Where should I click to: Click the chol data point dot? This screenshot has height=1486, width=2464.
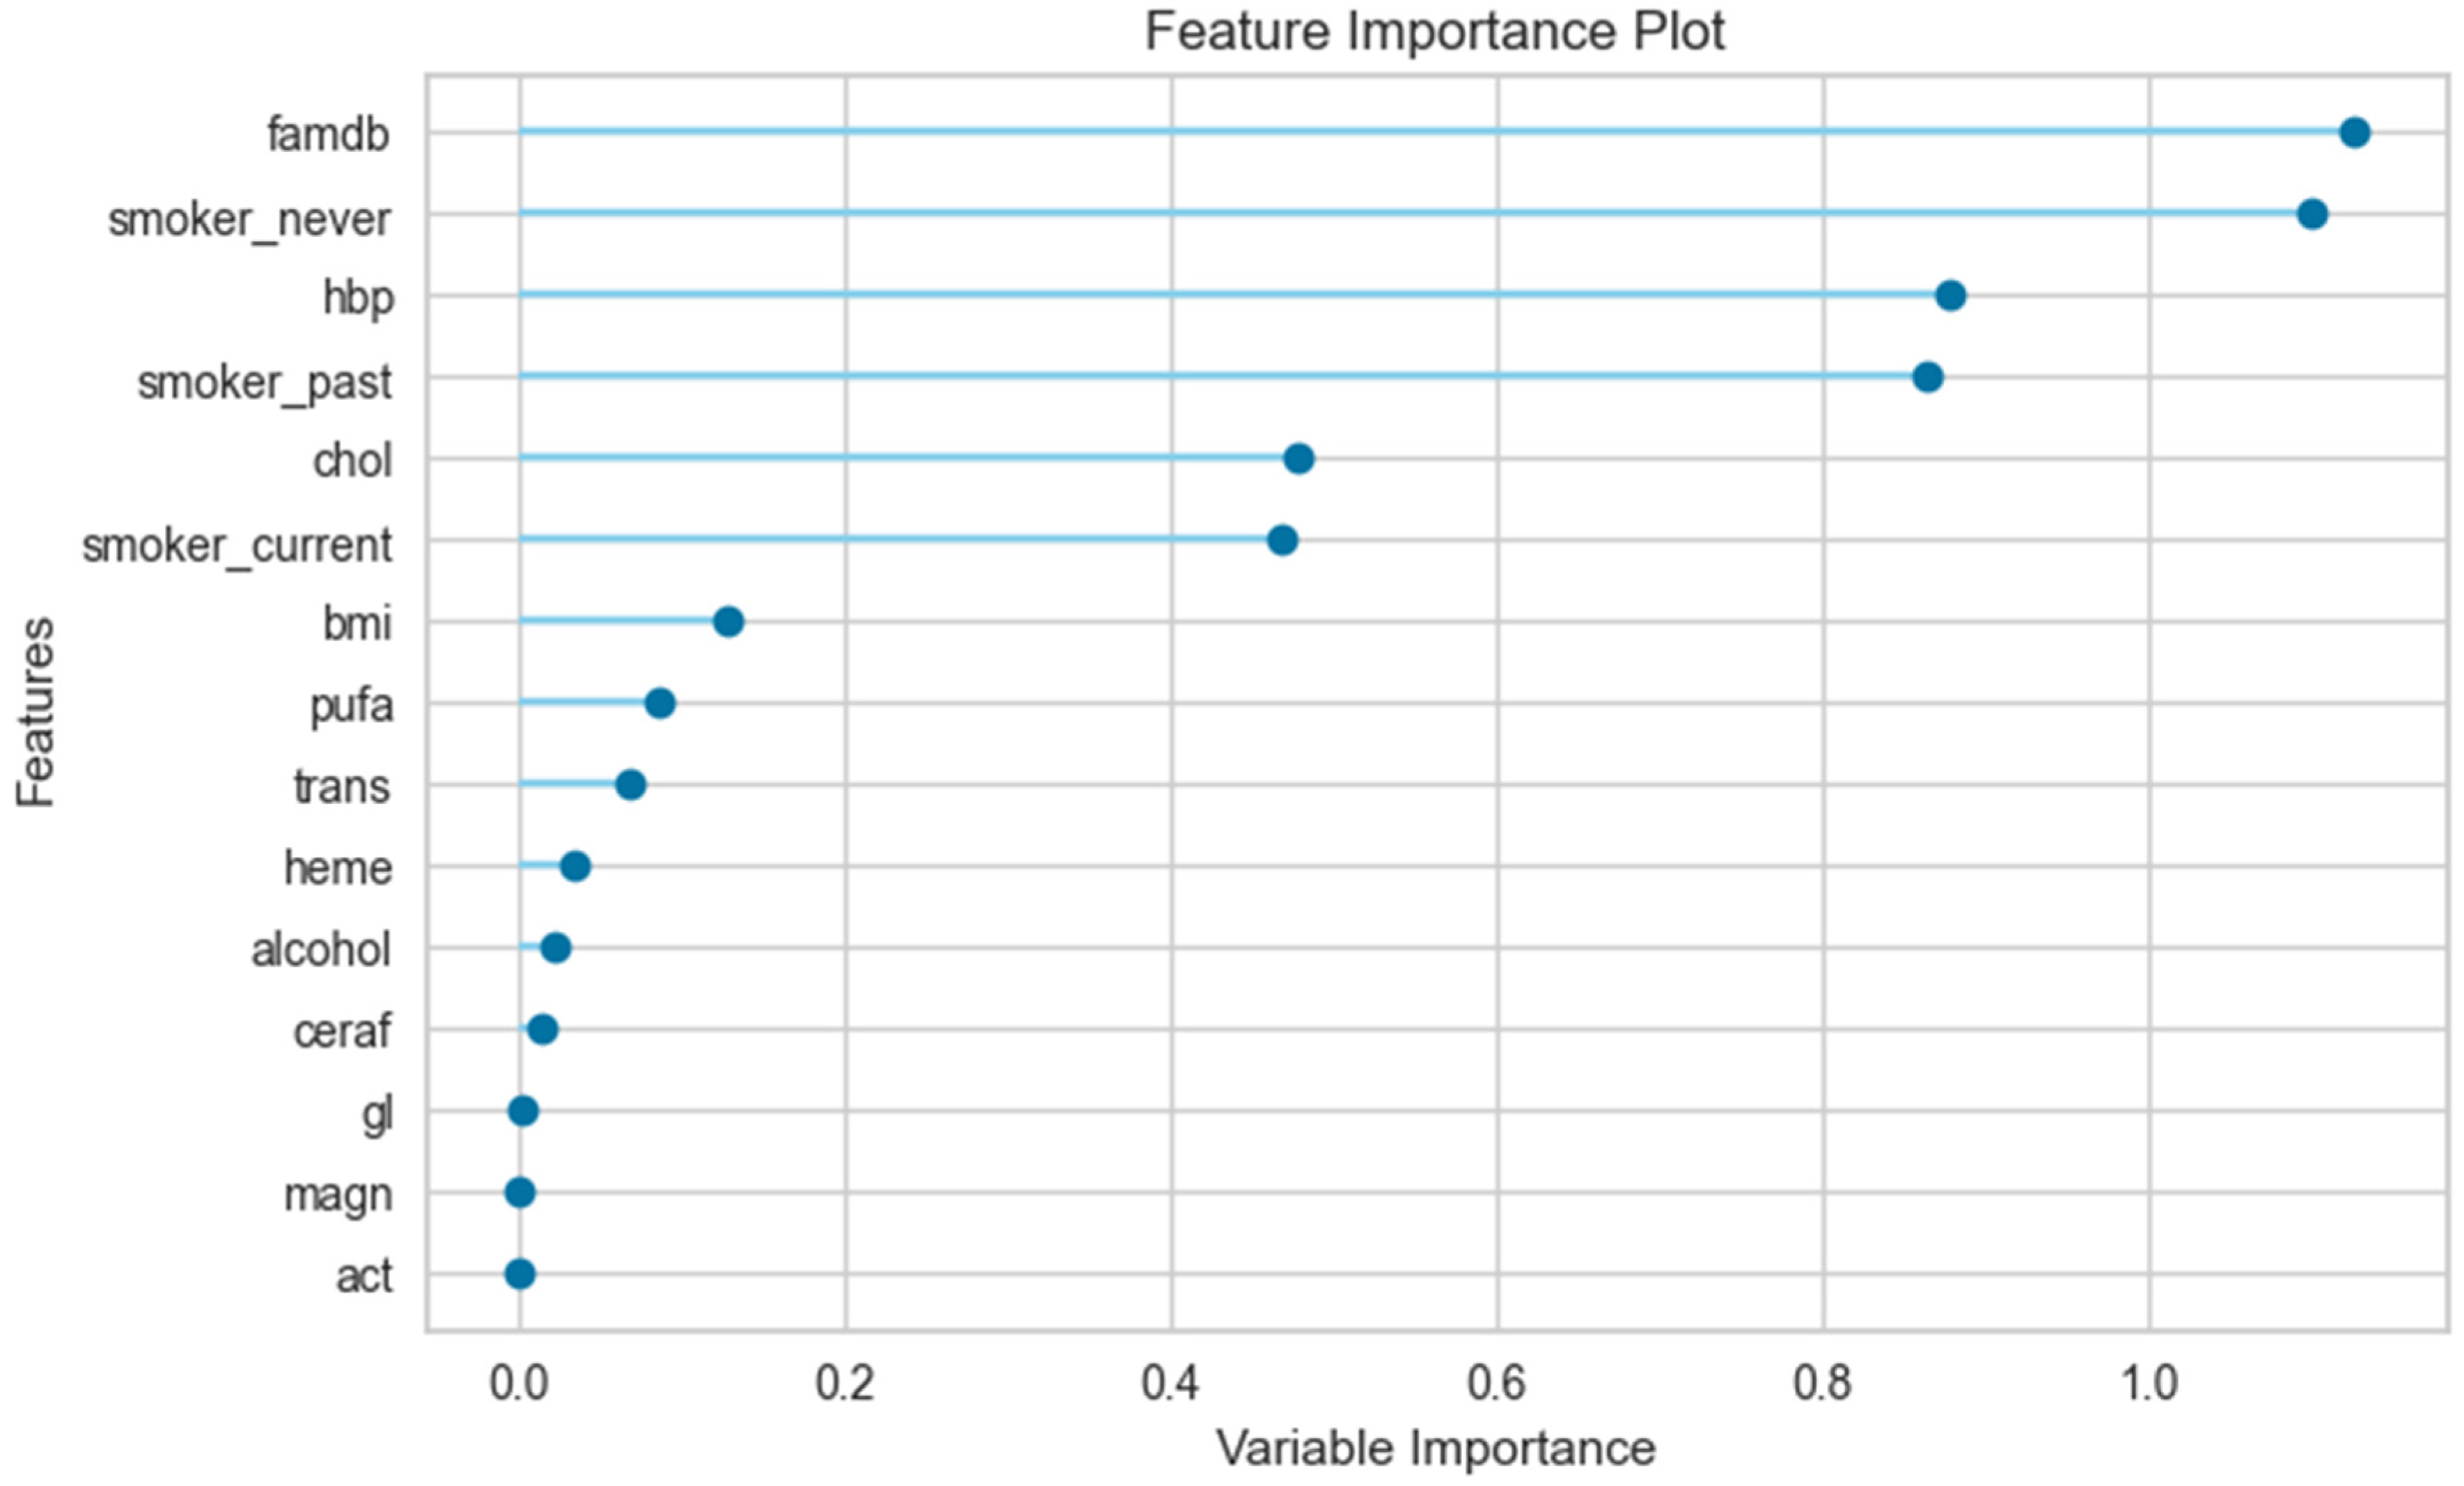click(1298, 459)
